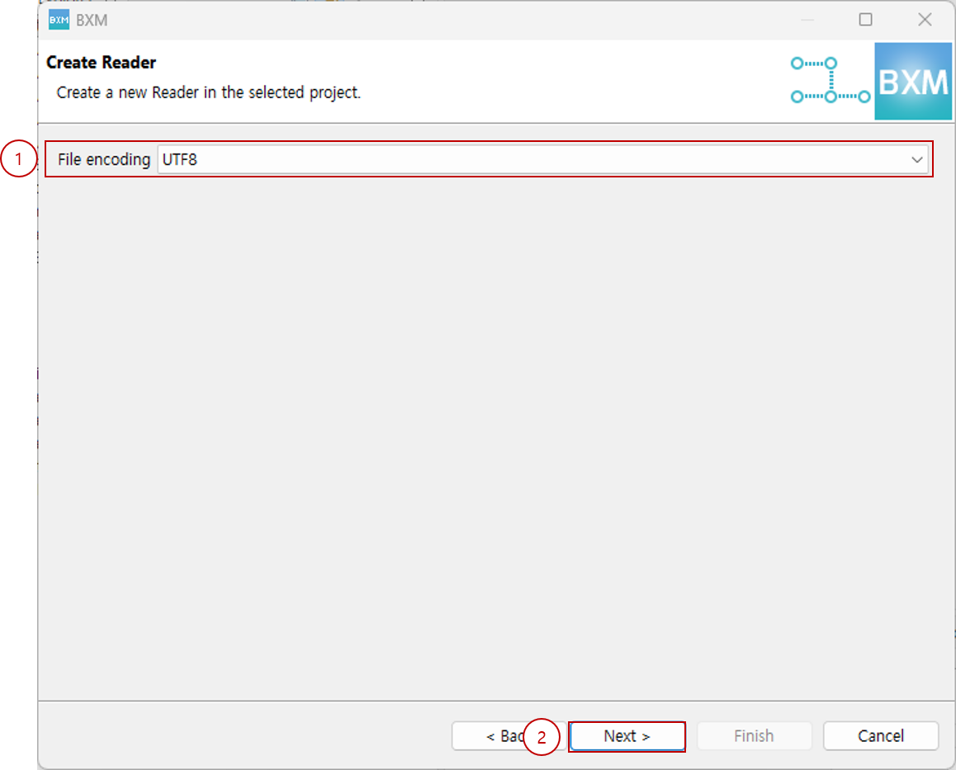The width and height of the screenshot is (956, 770).
Task: Click the Create Reader heading
Action: point(102,63)
